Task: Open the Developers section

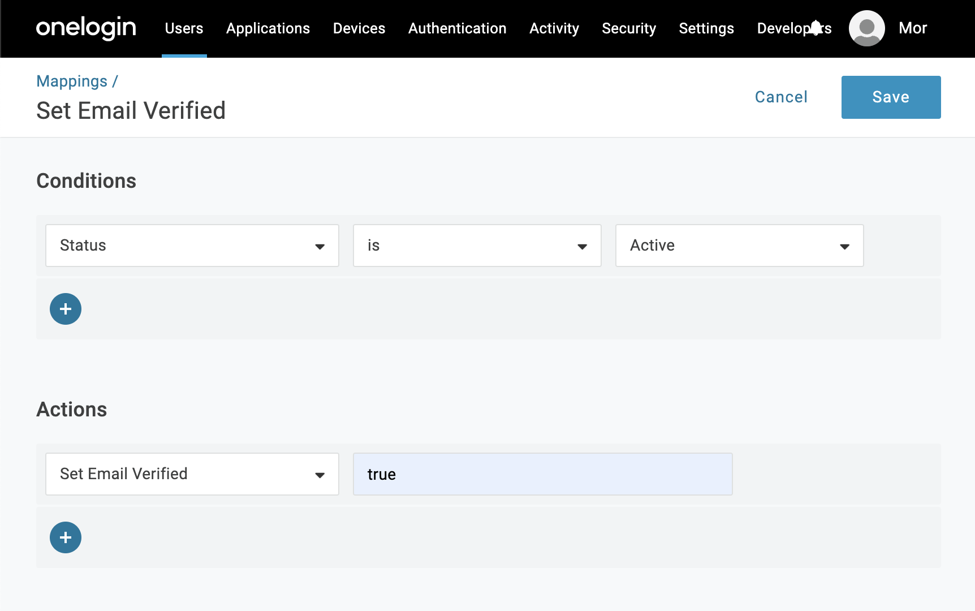Action: 794,28
